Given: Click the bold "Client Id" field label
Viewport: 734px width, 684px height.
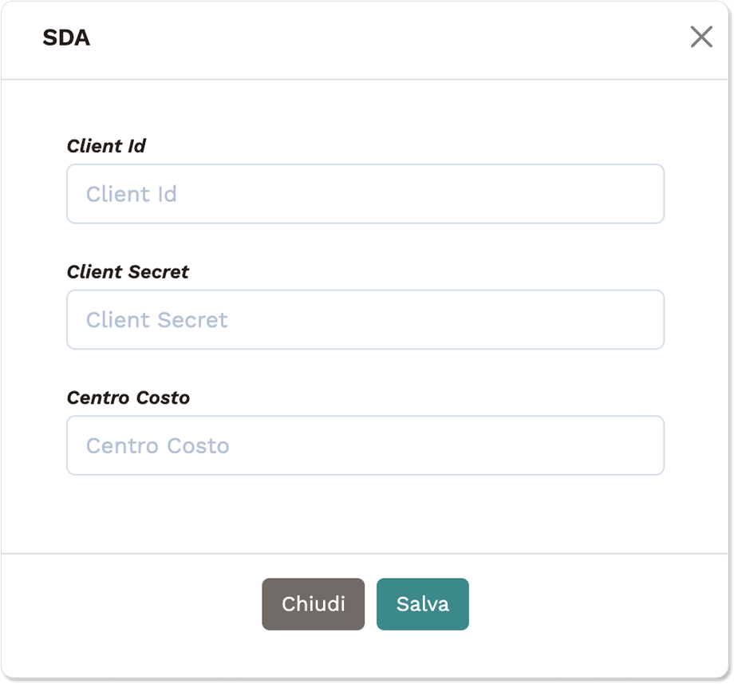Looking at the screenshot, I should pyautogui.click(x=106, y=146).
